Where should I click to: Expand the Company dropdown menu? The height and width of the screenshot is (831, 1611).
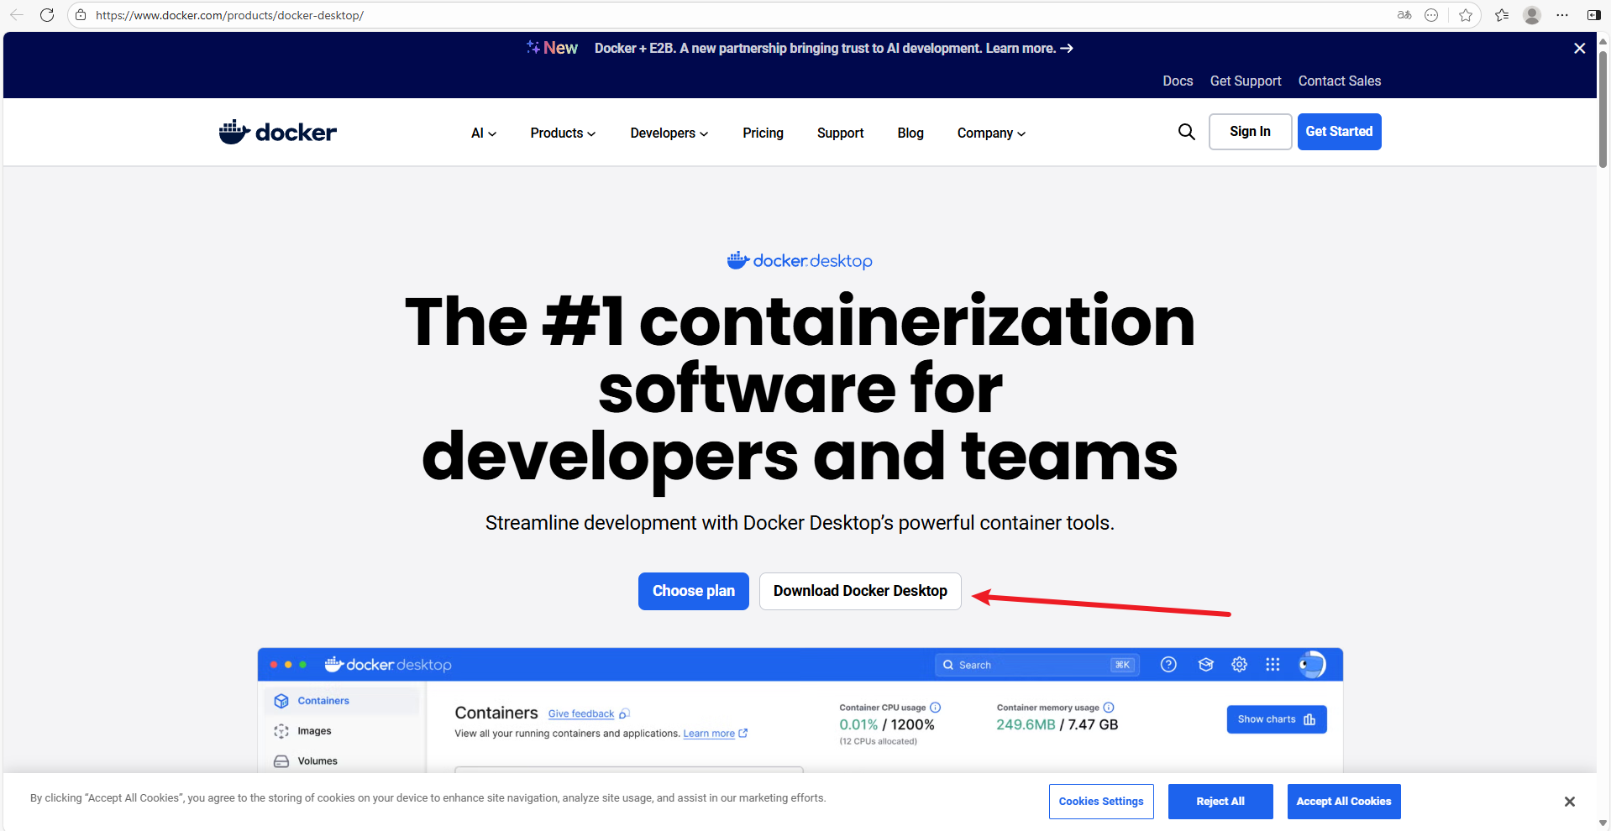991,133
